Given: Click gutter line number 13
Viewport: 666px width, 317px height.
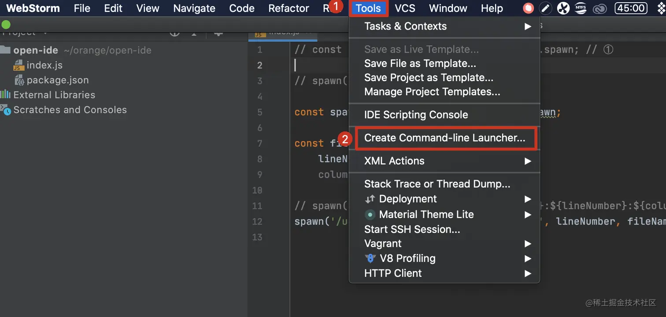Looking at the screenshot, I should tap(257, 237).
